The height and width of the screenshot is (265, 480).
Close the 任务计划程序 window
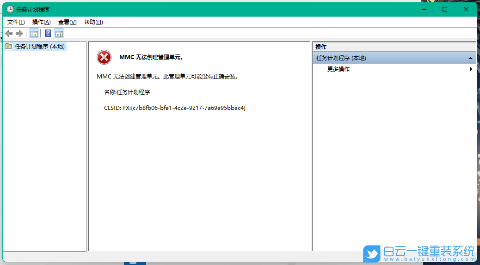pyautogui.click(x=466, y=10)
